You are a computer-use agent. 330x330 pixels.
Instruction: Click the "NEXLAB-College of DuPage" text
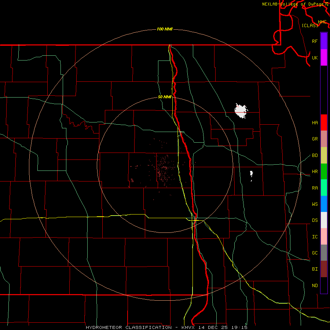pyautogui.click(x=293, y=4)
